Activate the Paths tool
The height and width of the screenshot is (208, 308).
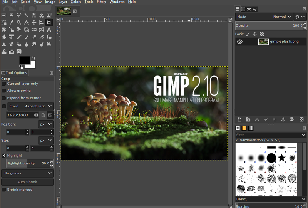coord(4,22)
